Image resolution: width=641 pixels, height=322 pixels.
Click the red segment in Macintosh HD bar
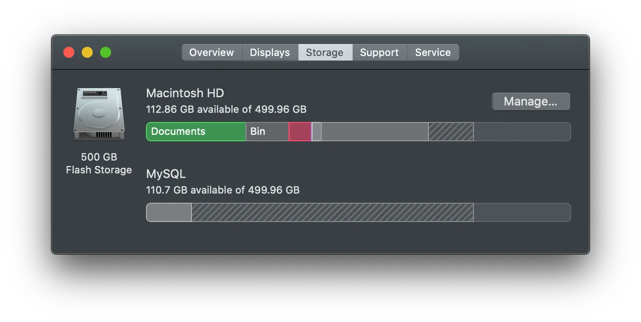tap(300, 132)
